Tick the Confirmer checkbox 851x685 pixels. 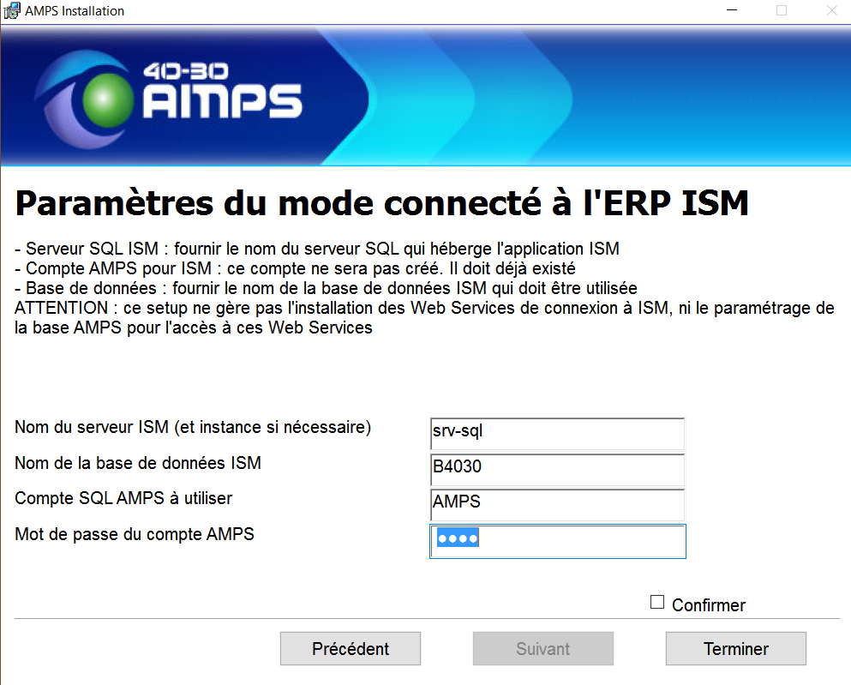pyautogui.click(x=657, y=603)
